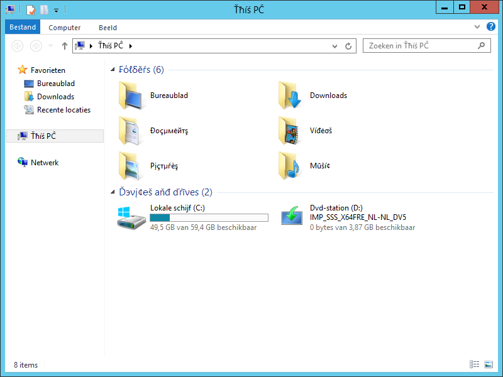Screen dimensions: 503x377
Task: Click the disk usage bar of Lokale schijf (C:)
Action: [208, 217]
